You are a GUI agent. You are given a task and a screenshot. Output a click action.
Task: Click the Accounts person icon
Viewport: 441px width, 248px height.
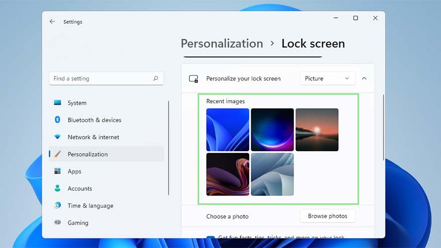[58, 188]
